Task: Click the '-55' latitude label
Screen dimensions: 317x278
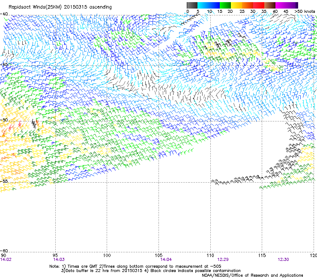Action: tap(4, 181)
